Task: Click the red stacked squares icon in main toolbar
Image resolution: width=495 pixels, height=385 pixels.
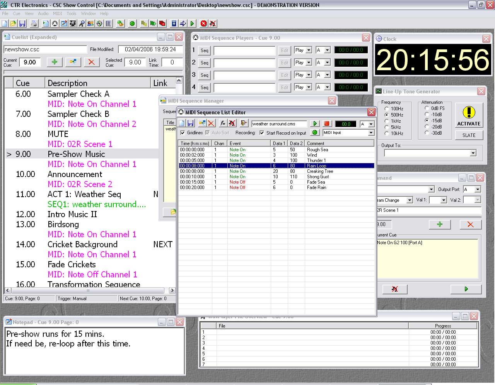Action: pyautogui.click(x=162, y=24)
